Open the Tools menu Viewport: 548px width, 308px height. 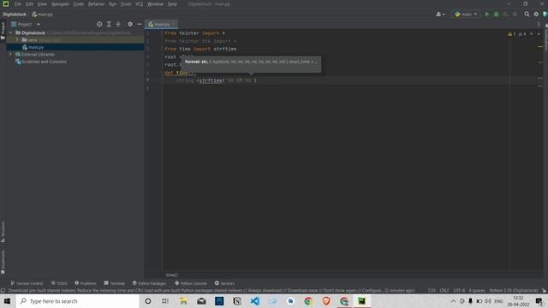click(x=126, y=4)
